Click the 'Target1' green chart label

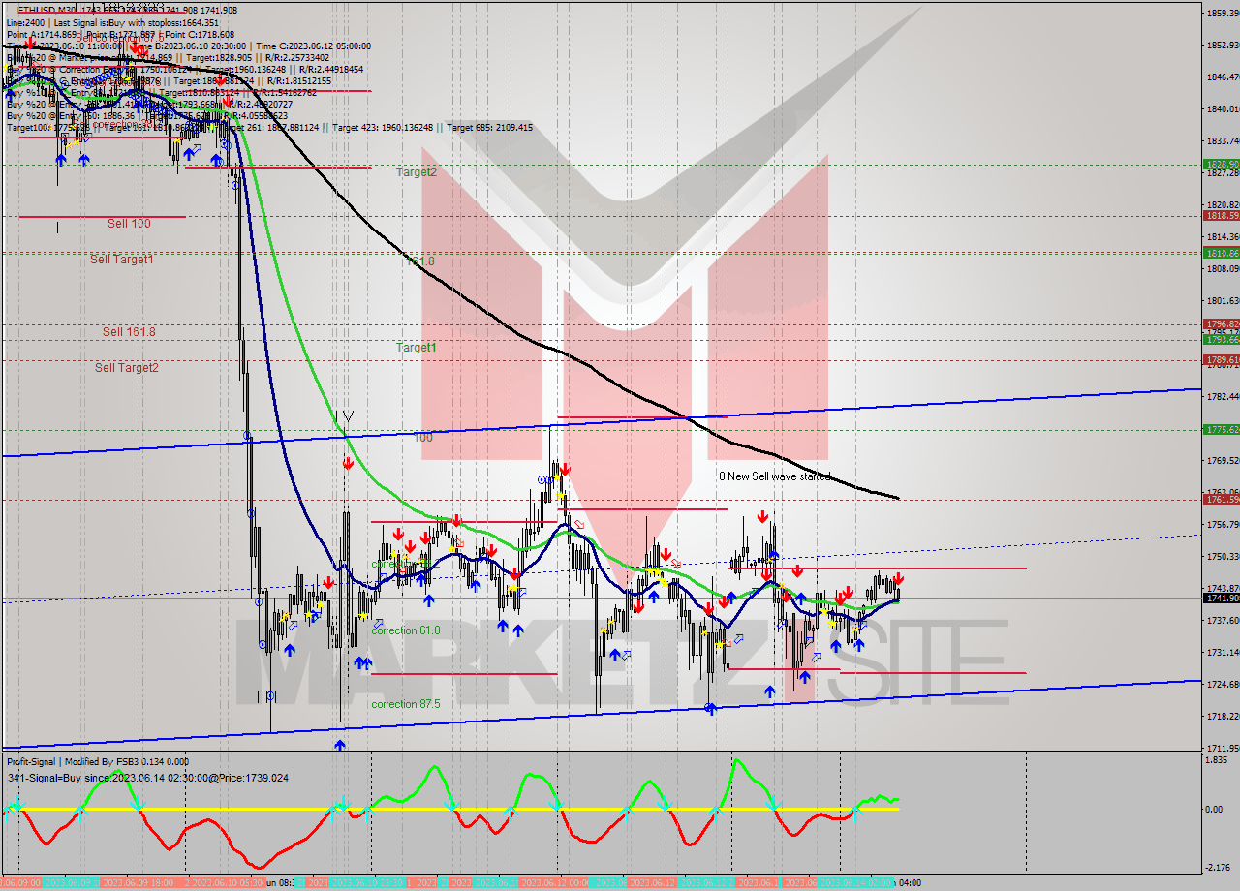(417, 347)
